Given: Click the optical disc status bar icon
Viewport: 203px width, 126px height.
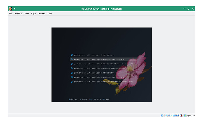Looking at the screenshot, I should pyautogui.click(x=164, y=116).
